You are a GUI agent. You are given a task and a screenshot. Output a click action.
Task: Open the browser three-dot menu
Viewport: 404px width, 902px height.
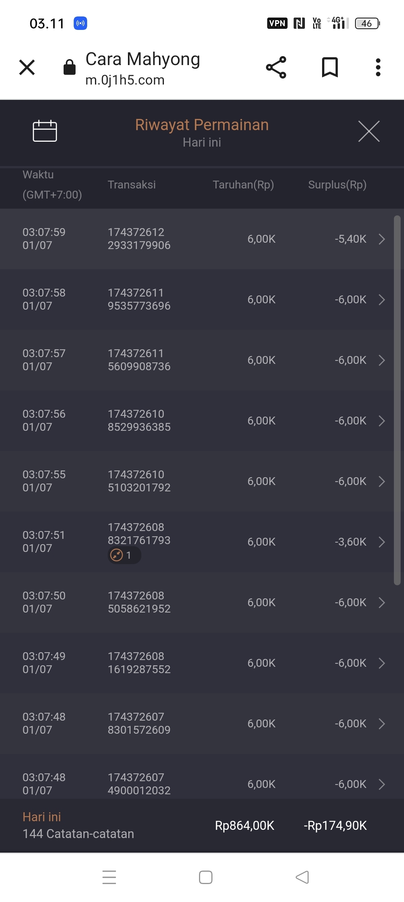tap(378, 67)
